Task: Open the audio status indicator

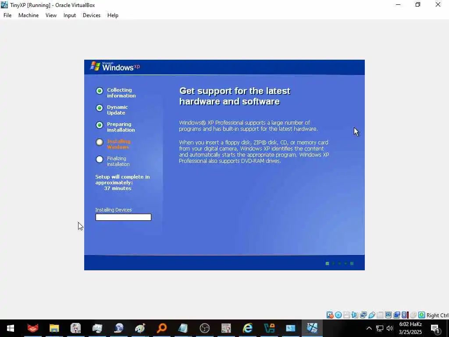Action: (x=355, y=315)
